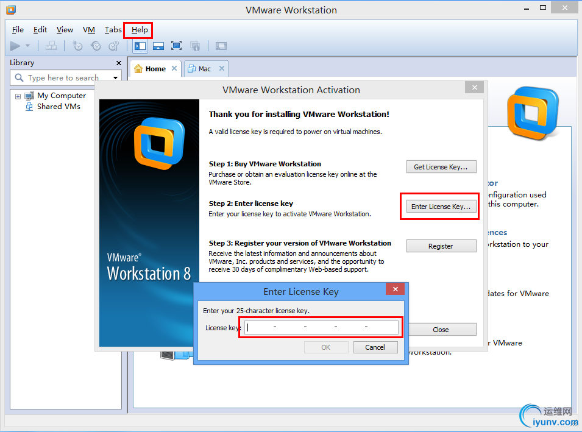The width and height of the screenshot is (582, 432).
Task: Click Close button in Activation dialog
Action: coord(442,330)
